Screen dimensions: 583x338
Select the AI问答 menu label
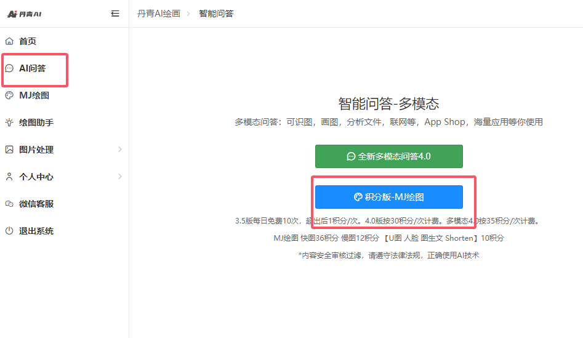pyautogui.click(x=33, y=68)
